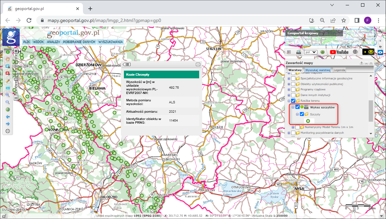386x219 pixels.
Task: Click the pencil drawing tool
Action: point(8,80)
